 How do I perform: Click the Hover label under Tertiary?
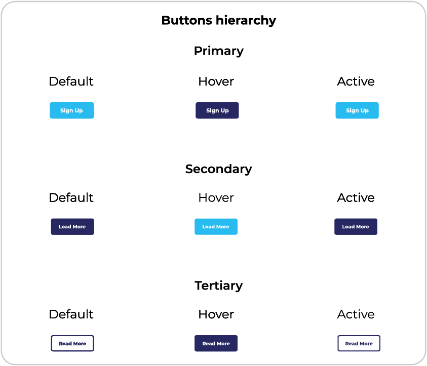(216, 314)
